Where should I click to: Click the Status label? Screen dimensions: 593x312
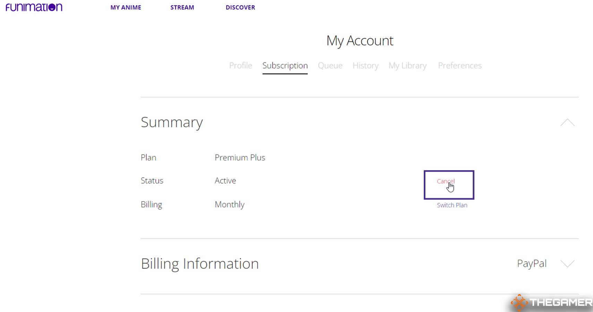(x=152, y=181)
